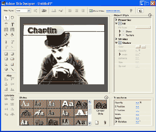Select the first style swatch thumbnail
Image resolution: width=156 pixels, height=132 pixels.
tap(27, 104)
